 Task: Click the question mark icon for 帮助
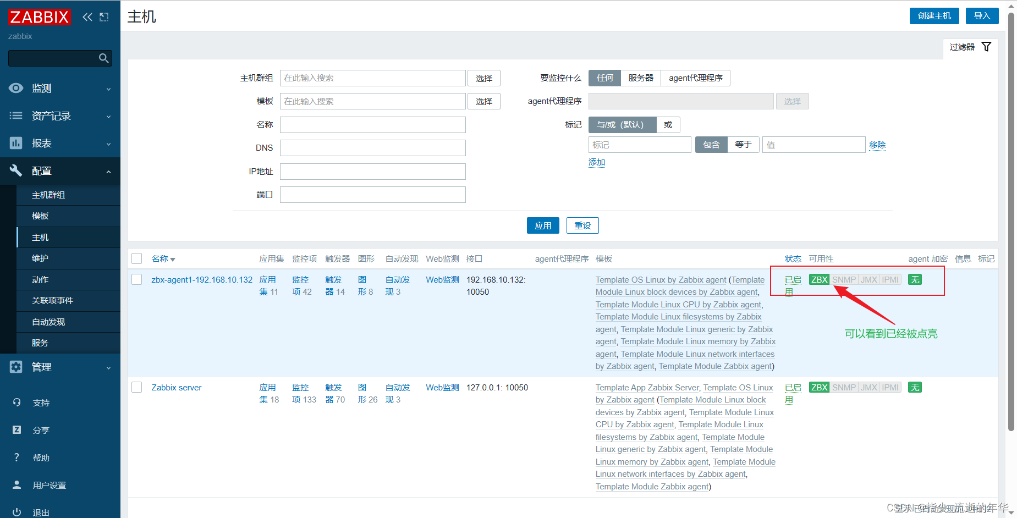17,458
